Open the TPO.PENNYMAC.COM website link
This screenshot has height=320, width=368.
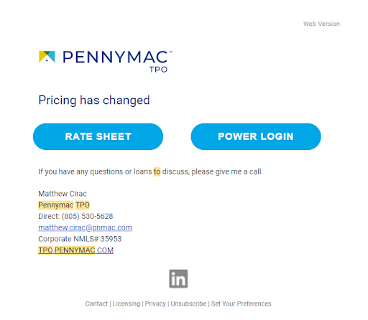click(x=75, y=250)
